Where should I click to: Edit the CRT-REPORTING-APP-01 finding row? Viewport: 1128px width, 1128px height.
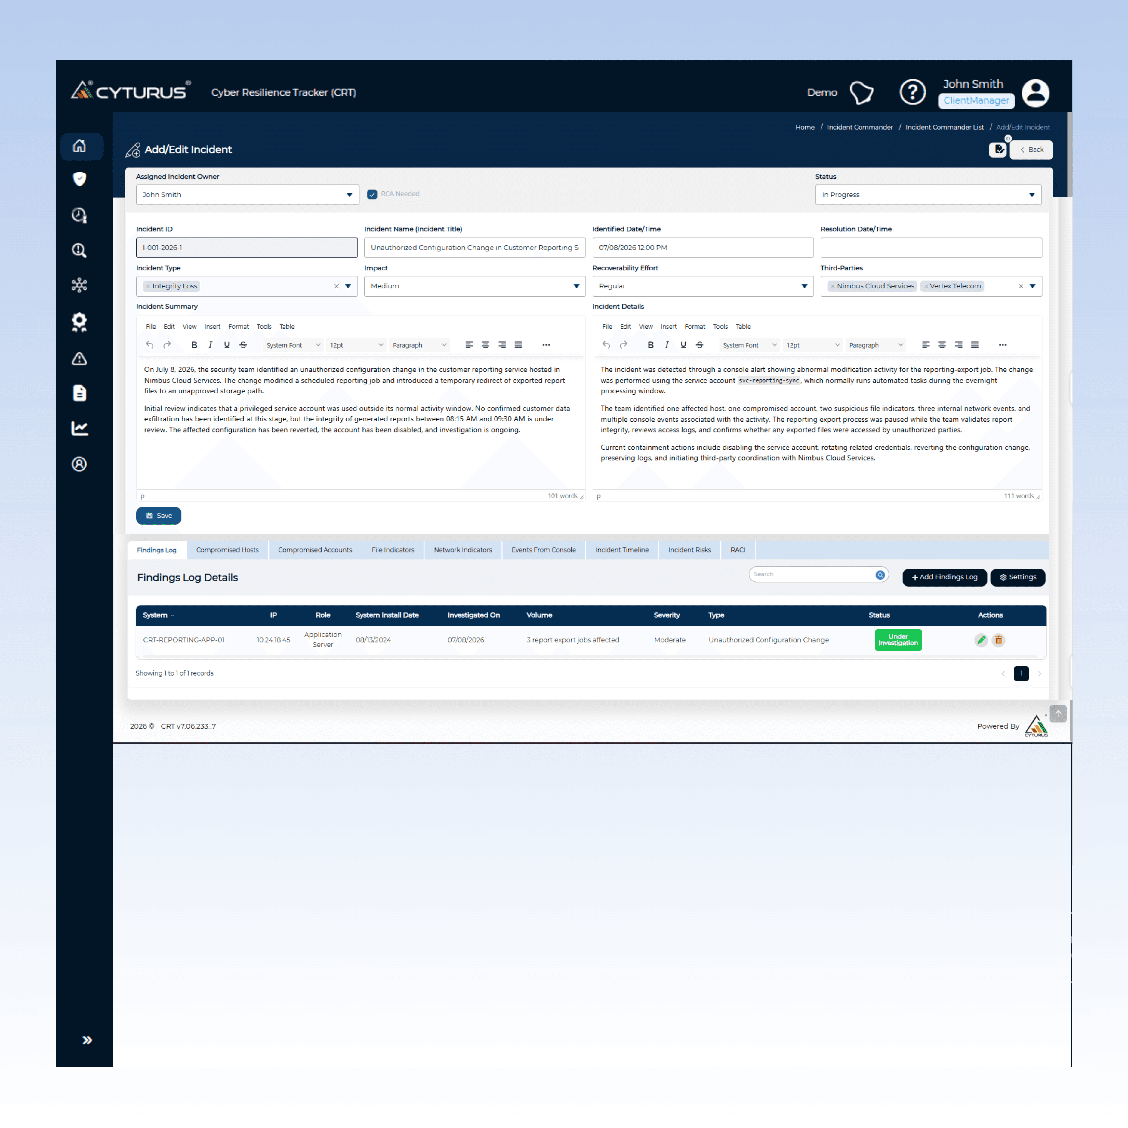(x=981, y=640)
